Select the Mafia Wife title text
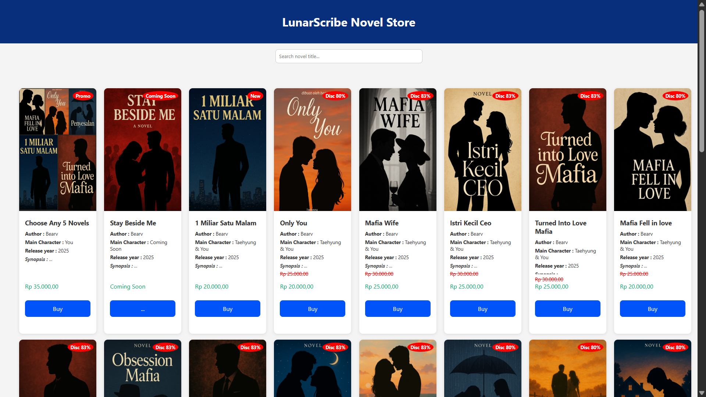The image size is (706, 397). [382, 223]
